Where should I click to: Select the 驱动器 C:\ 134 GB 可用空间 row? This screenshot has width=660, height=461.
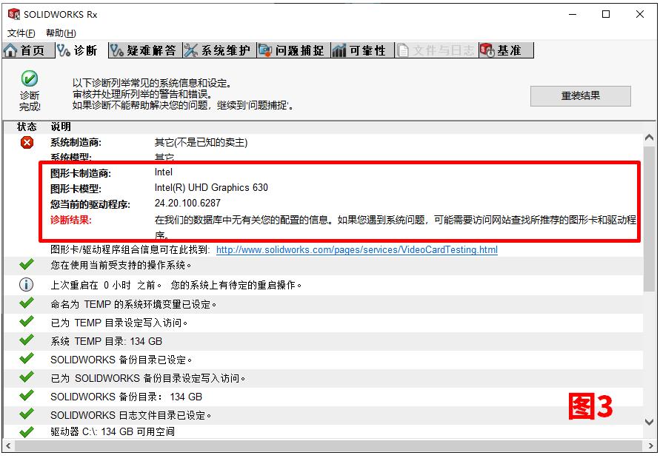323,431
